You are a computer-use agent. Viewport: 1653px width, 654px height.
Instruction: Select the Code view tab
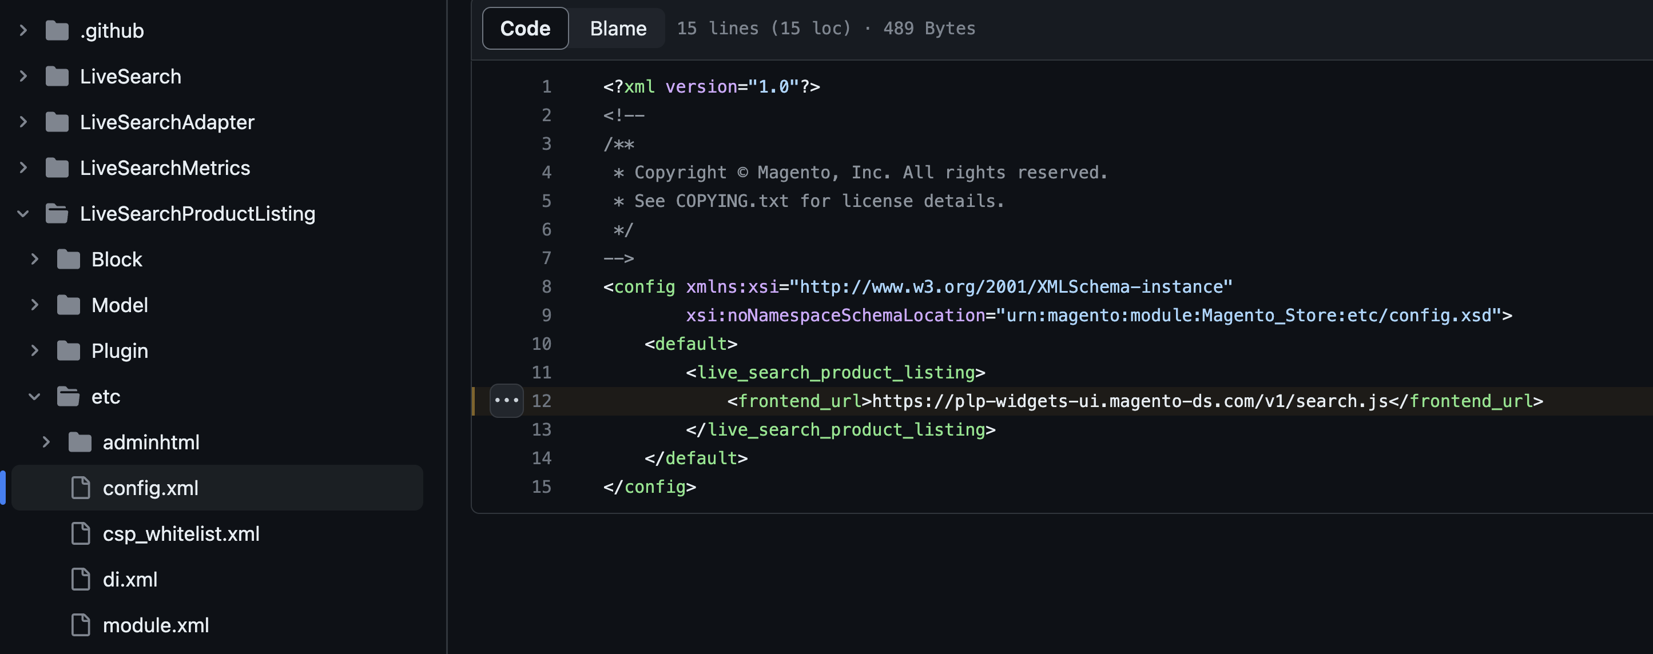pos(525,28)
